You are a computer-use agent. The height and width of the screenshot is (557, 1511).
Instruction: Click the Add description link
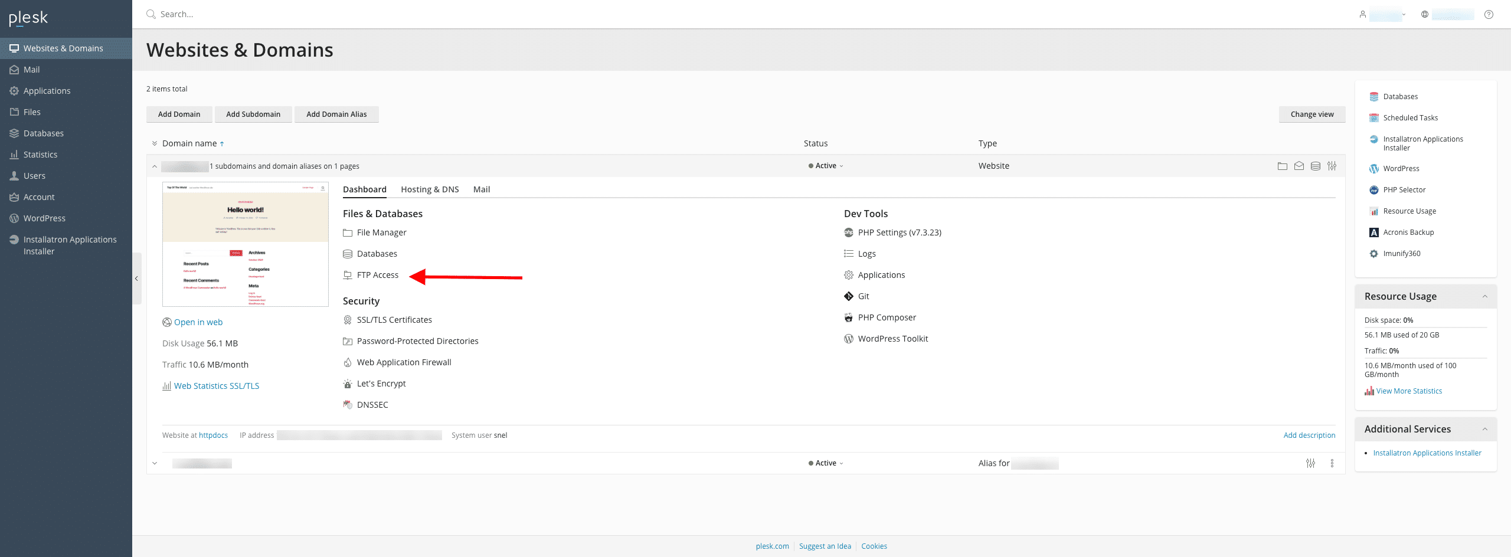(1309, 435)
